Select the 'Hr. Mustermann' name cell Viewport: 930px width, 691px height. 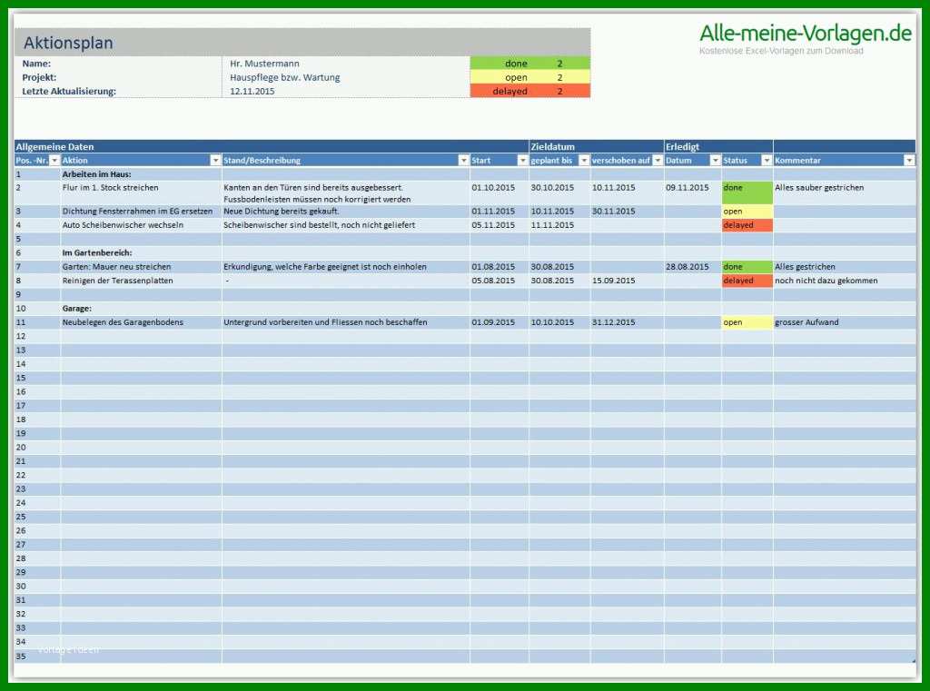coord(346,64)
